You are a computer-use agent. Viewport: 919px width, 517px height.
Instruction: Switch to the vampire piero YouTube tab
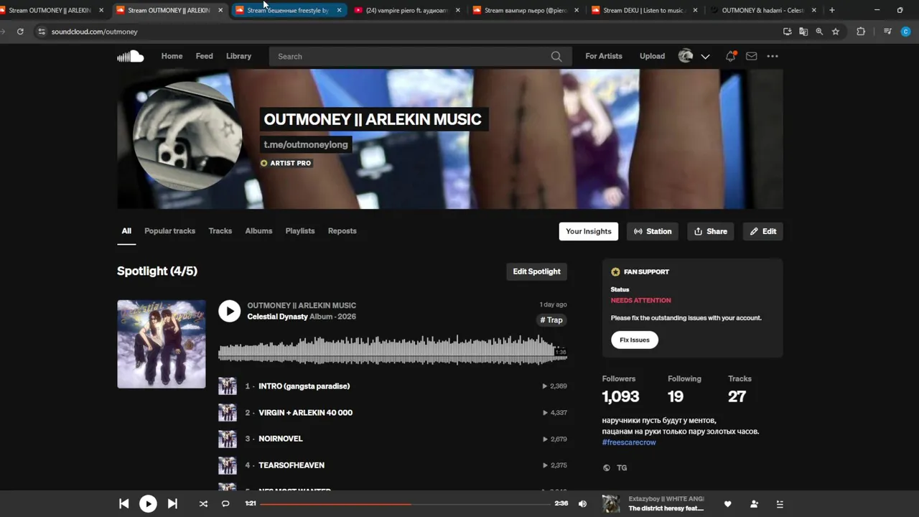[x=406, y=10]
